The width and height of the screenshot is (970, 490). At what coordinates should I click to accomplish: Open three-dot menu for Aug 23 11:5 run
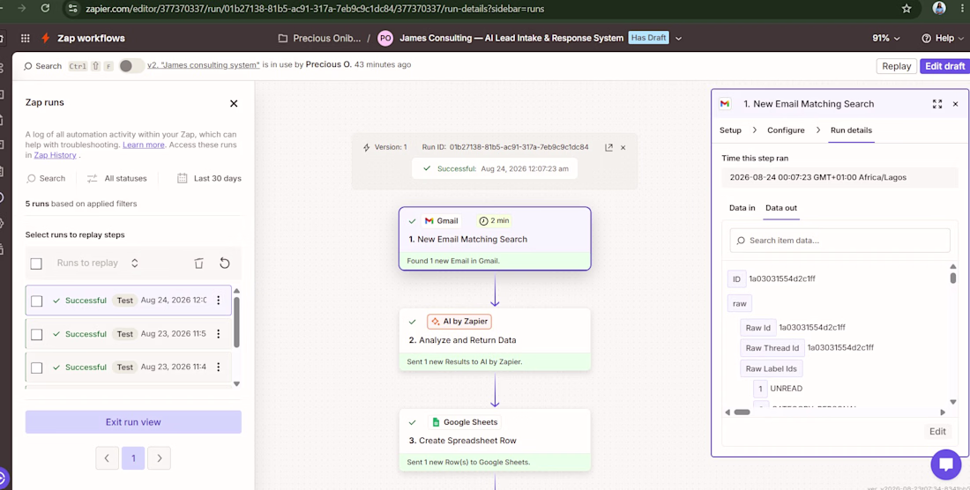tap(219, 334)
